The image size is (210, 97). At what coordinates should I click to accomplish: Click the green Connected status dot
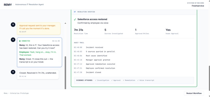20,41
